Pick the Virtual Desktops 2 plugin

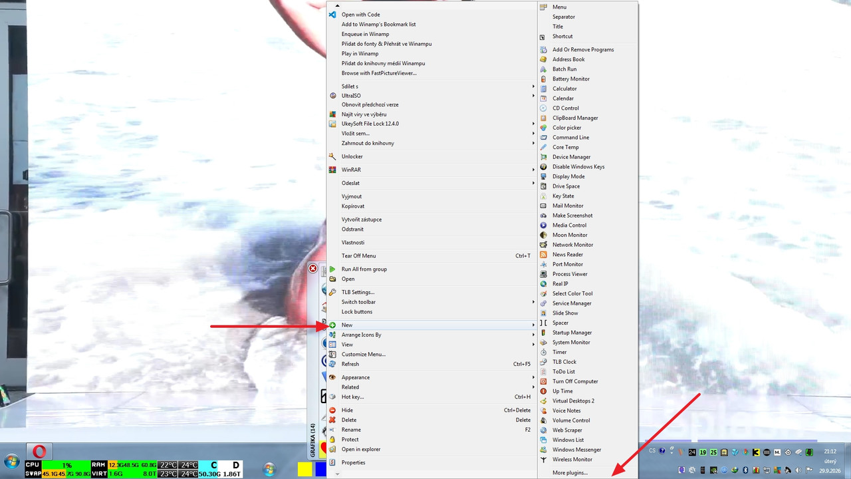click(x=588, y=401)
